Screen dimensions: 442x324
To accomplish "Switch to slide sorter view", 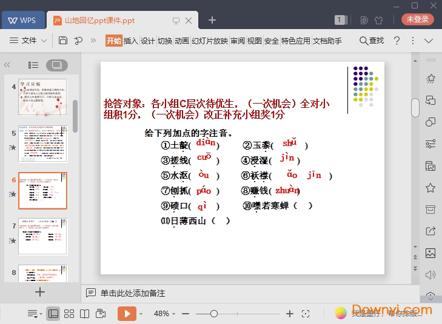I will [69, 314].
